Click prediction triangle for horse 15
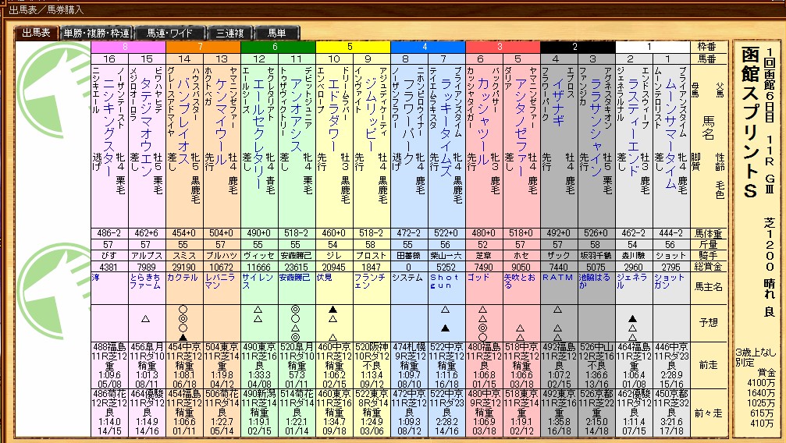This screenshot has height=443, width=786. 145,318
